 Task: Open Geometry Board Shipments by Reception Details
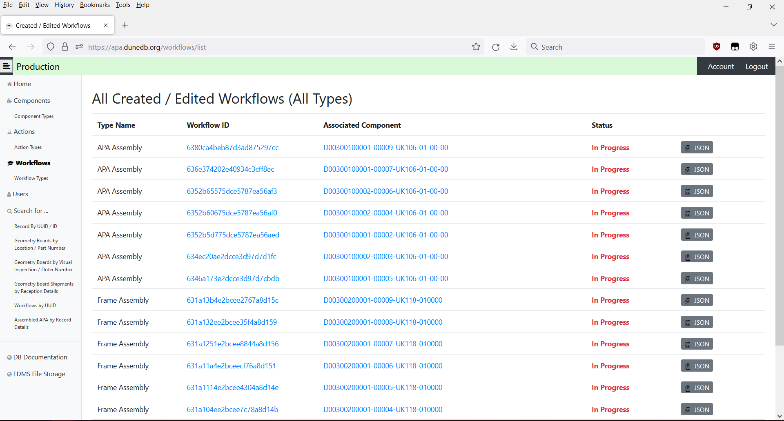click(44, 288)
